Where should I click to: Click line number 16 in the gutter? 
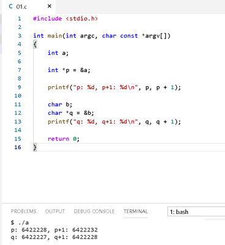pos(18,147)
